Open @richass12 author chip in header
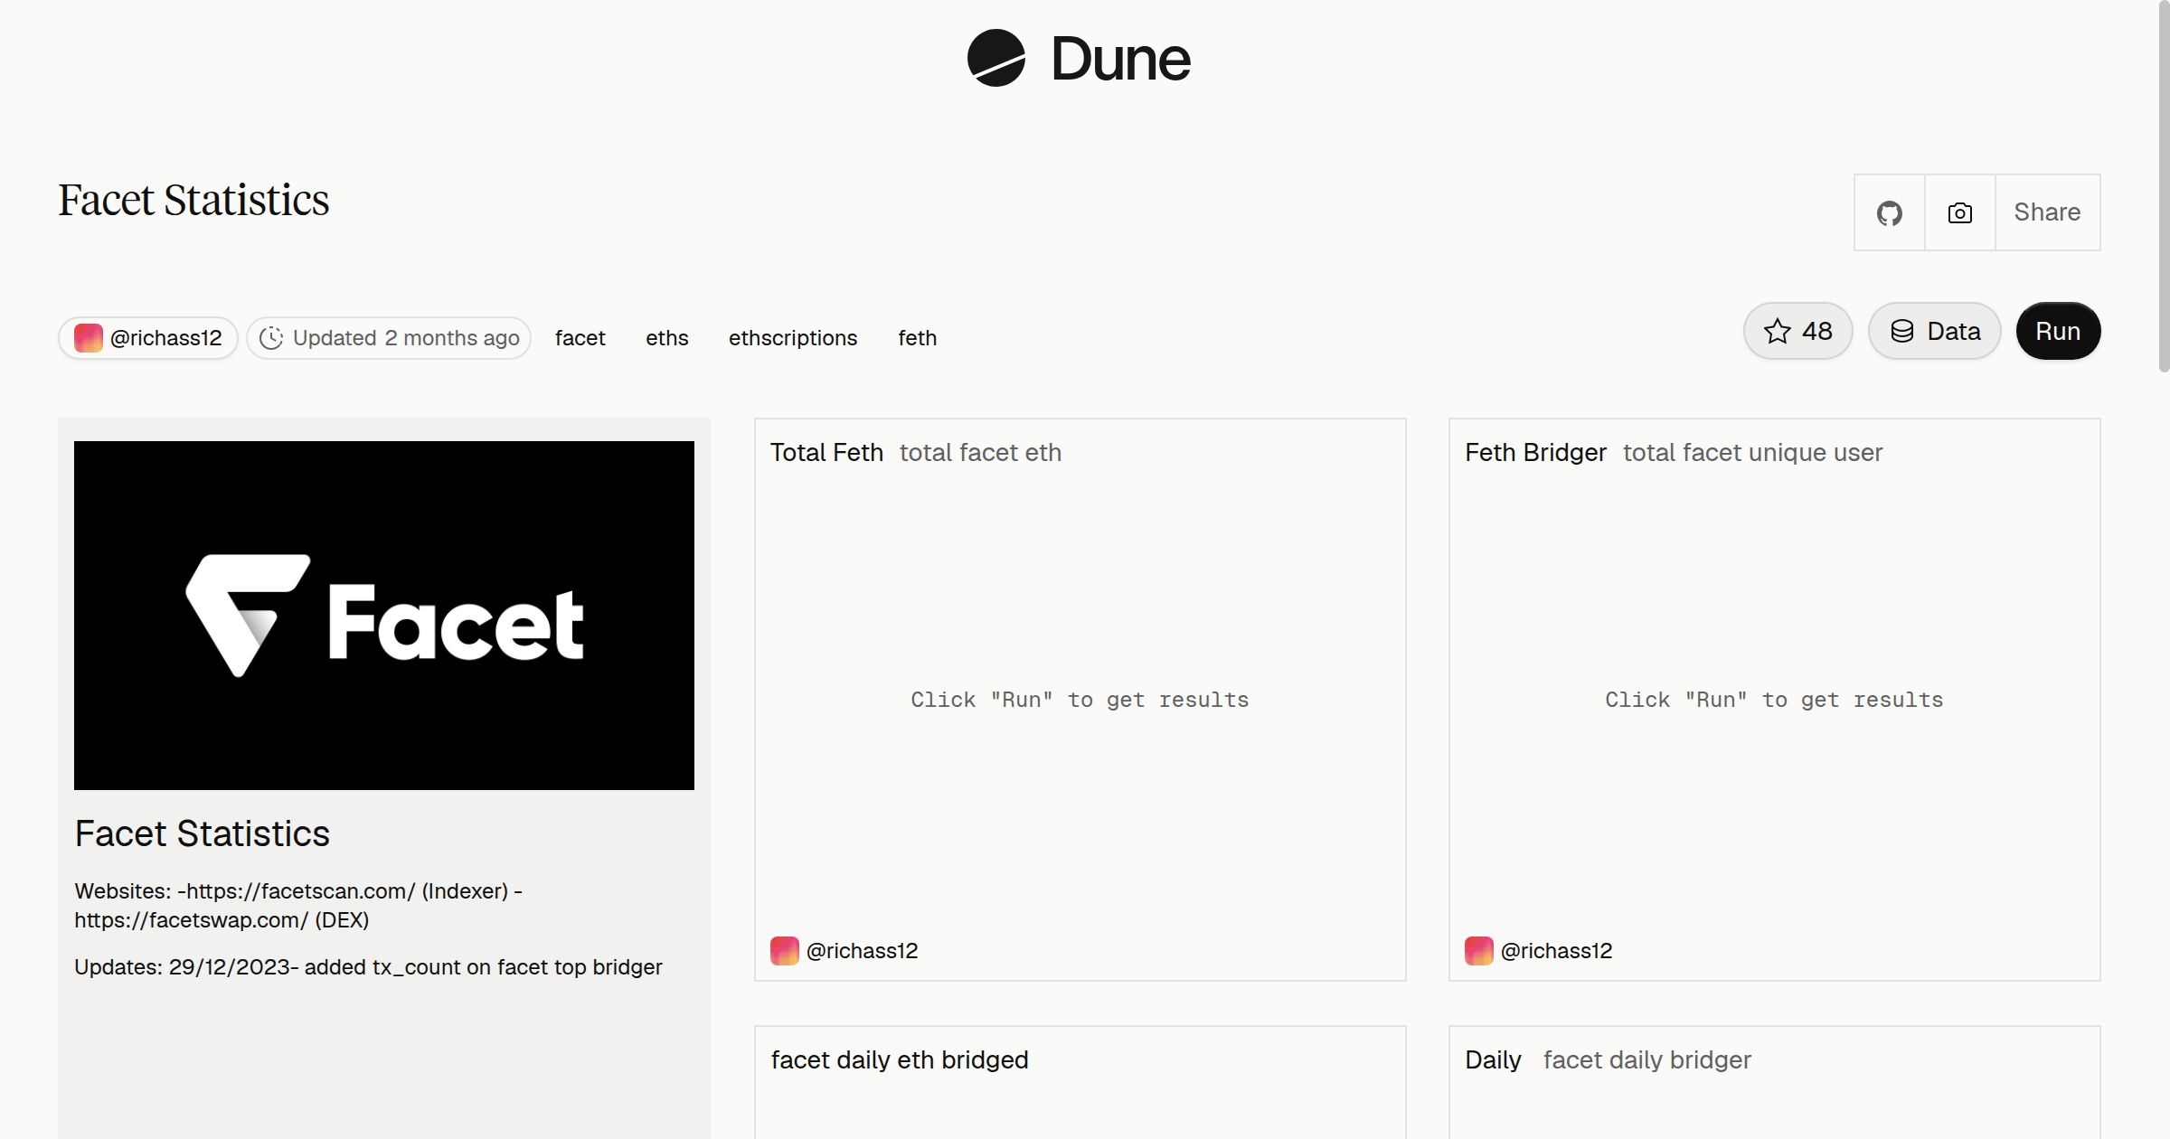Viewport: 2170px width, 1139px height. click(148, 338)
